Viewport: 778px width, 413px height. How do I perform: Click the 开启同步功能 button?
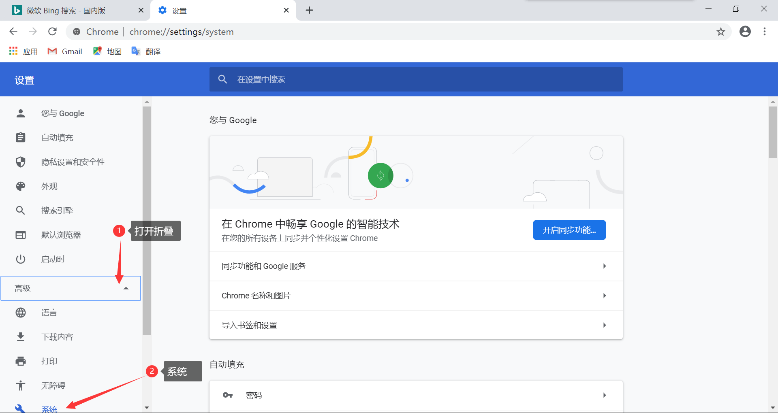coord(569,230)
